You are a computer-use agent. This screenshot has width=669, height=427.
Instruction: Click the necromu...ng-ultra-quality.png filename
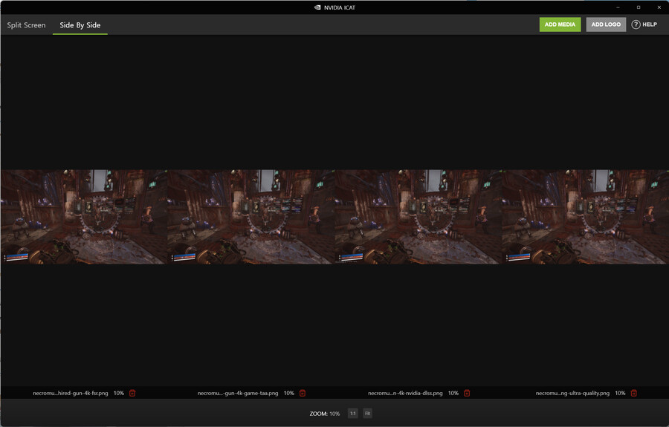tap(572, 393)
